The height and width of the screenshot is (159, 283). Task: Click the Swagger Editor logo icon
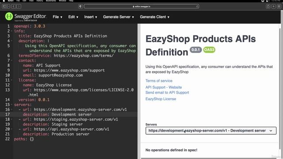click(9, 17)
